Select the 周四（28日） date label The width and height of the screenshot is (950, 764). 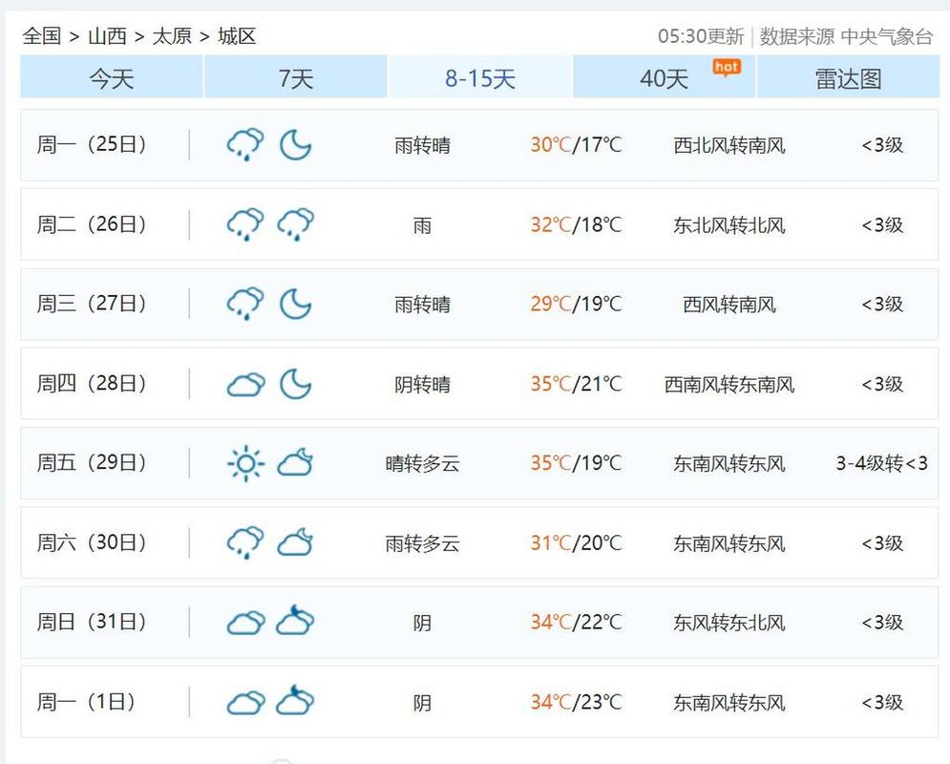tap(92, 383)
